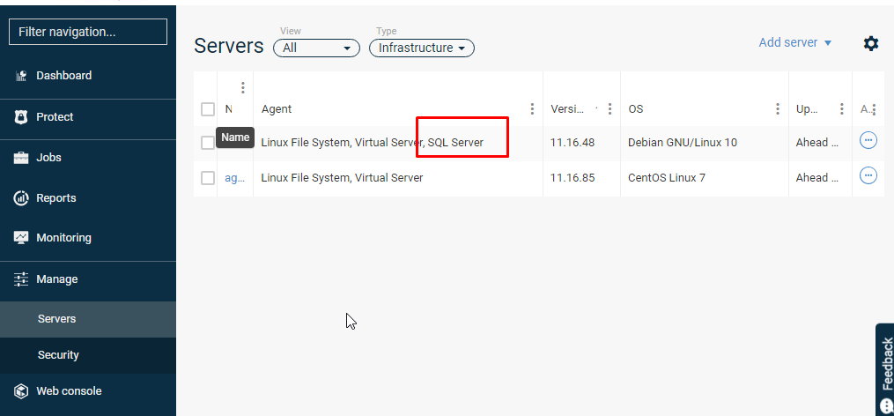The image size is (894, 416).
Task: Click the Jobs briefcase icon
Action: (x=21, y=158)
